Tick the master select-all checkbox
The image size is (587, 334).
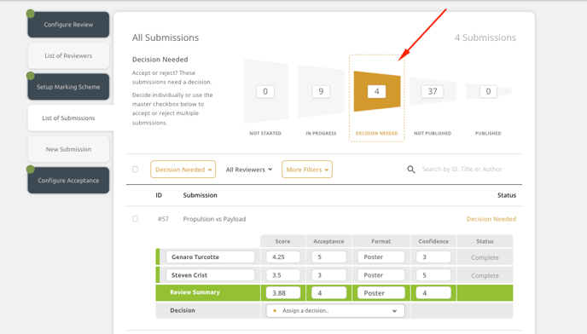pos(135,170)
